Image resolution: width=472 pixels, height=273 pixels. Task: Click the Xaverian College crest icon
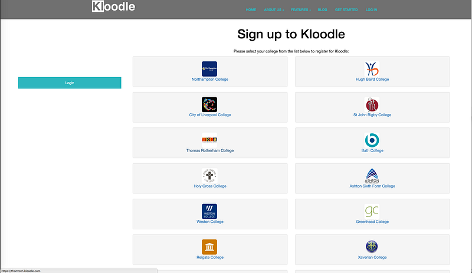(x=372, y=246)
